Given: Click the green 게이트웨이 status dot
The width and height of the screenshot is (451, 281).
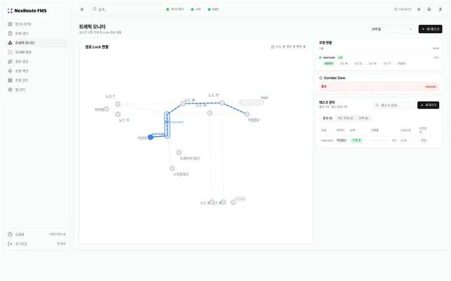Looking at the screenshot, I should (167, 10).
